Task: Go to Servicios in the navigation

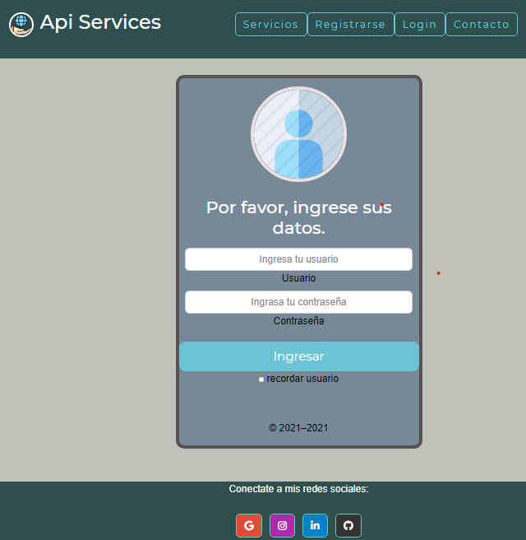Action: 270,25
